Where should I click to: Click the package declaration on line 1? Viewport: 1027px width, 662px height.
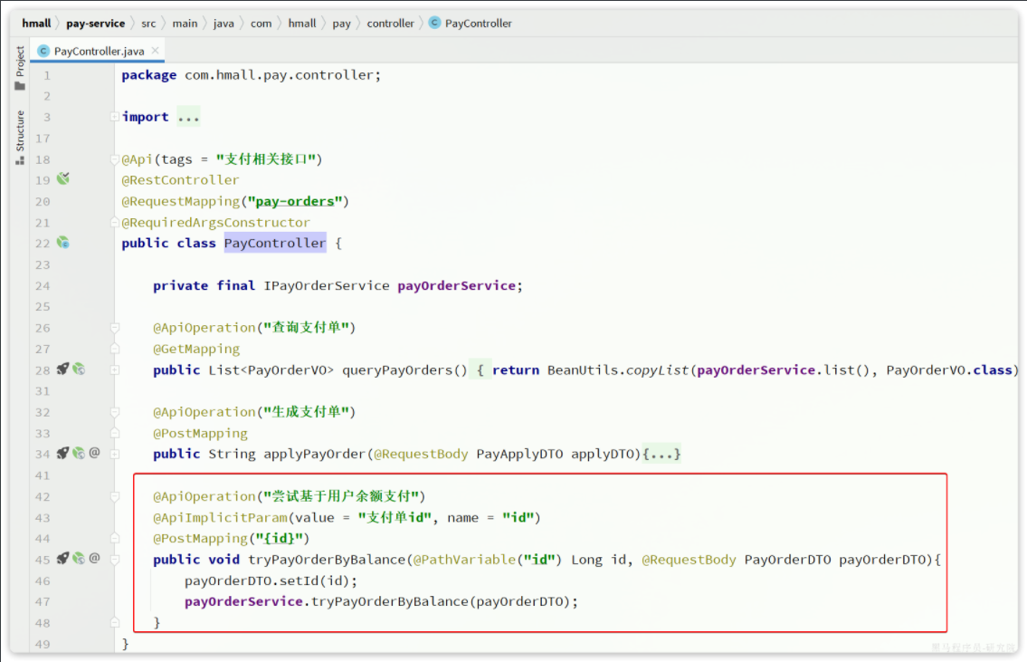pyautogui.click(x=251, y=75)
